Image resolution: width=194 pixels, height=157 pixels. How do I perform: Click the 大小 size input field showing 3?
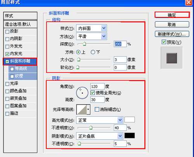(120, 60)
